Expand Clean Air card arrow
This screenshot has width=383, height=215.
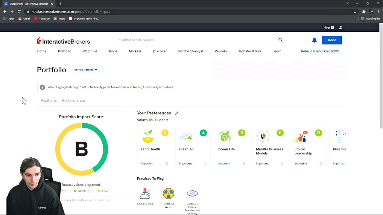(x=205, y=163)
